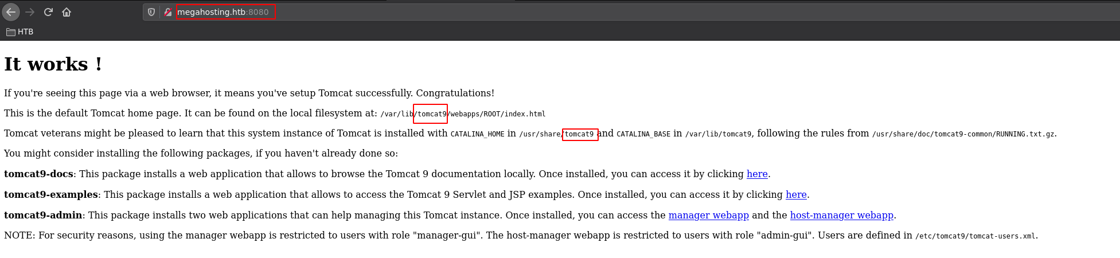Show the insecure connection lock icon info
Viewport: 1120px width, 258px height.
click(x=167, y=12)
